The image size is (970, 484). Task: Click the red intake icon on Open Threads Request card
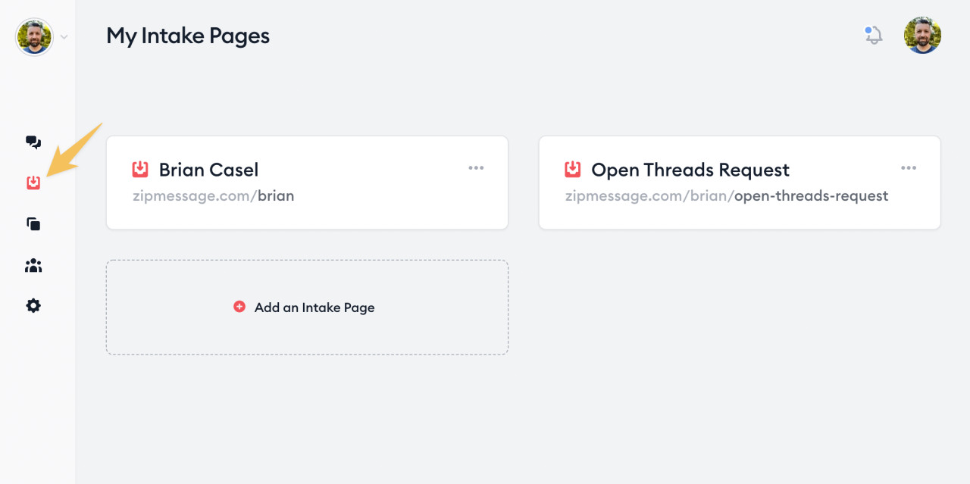click(573, 168)
